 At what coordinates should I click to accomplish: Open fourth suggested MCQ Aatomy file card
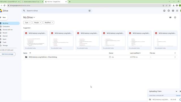(113, 40)
